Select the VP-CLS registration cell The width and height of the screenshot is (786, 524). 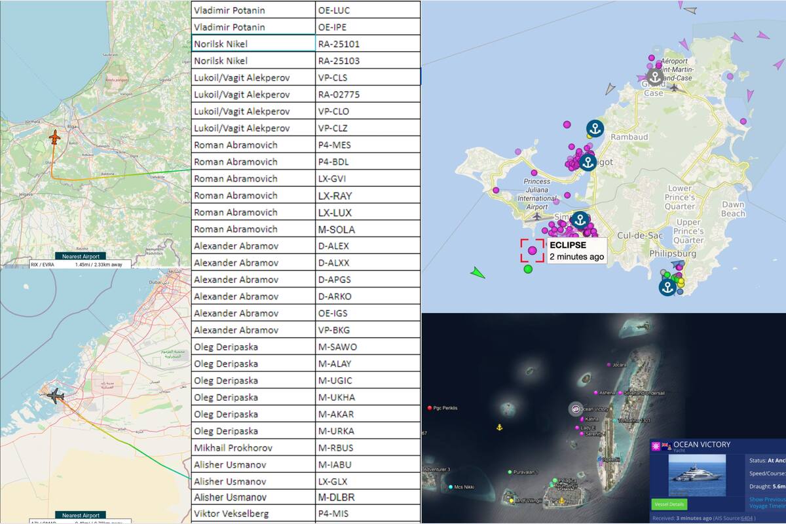pyautogui.click(x=368, y=78)
